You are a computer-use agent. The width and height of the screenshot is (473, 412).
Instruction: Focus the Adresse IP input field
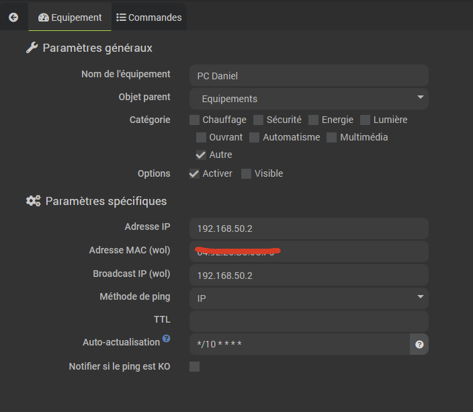pyautogui.click(x=309, y=229)
